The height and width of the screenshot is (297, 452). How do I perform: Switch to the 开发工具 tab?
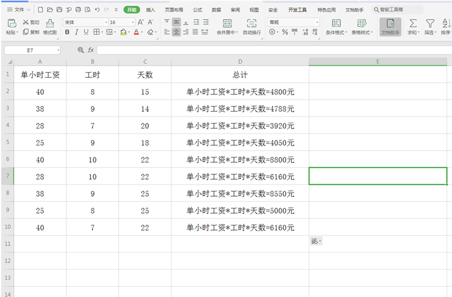pos(297,10)
